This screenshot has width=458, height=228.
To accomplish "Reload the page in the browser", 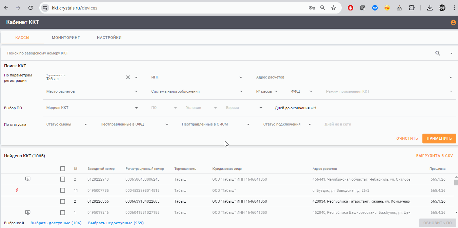I will (31, 7).
